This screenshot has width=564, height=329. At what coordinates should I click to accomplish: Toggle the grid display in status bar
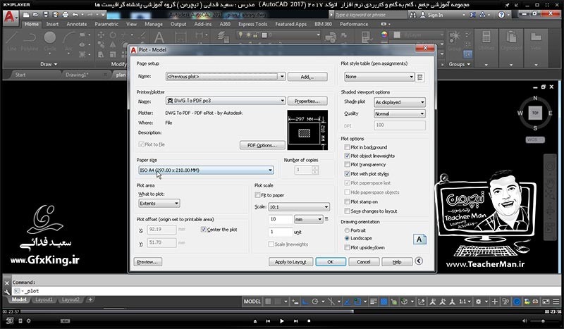[268, 302]
